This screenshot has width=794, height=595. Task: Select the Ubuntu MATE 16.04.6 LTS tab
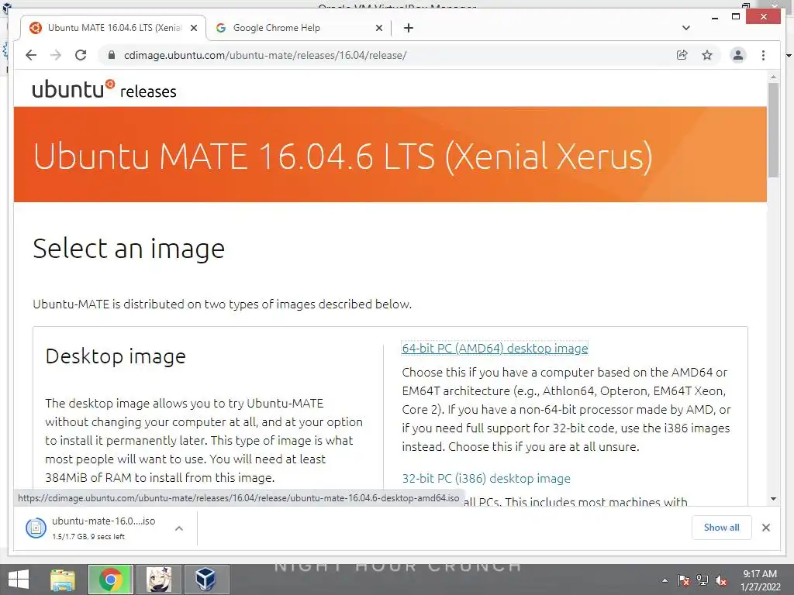(113, 28)
